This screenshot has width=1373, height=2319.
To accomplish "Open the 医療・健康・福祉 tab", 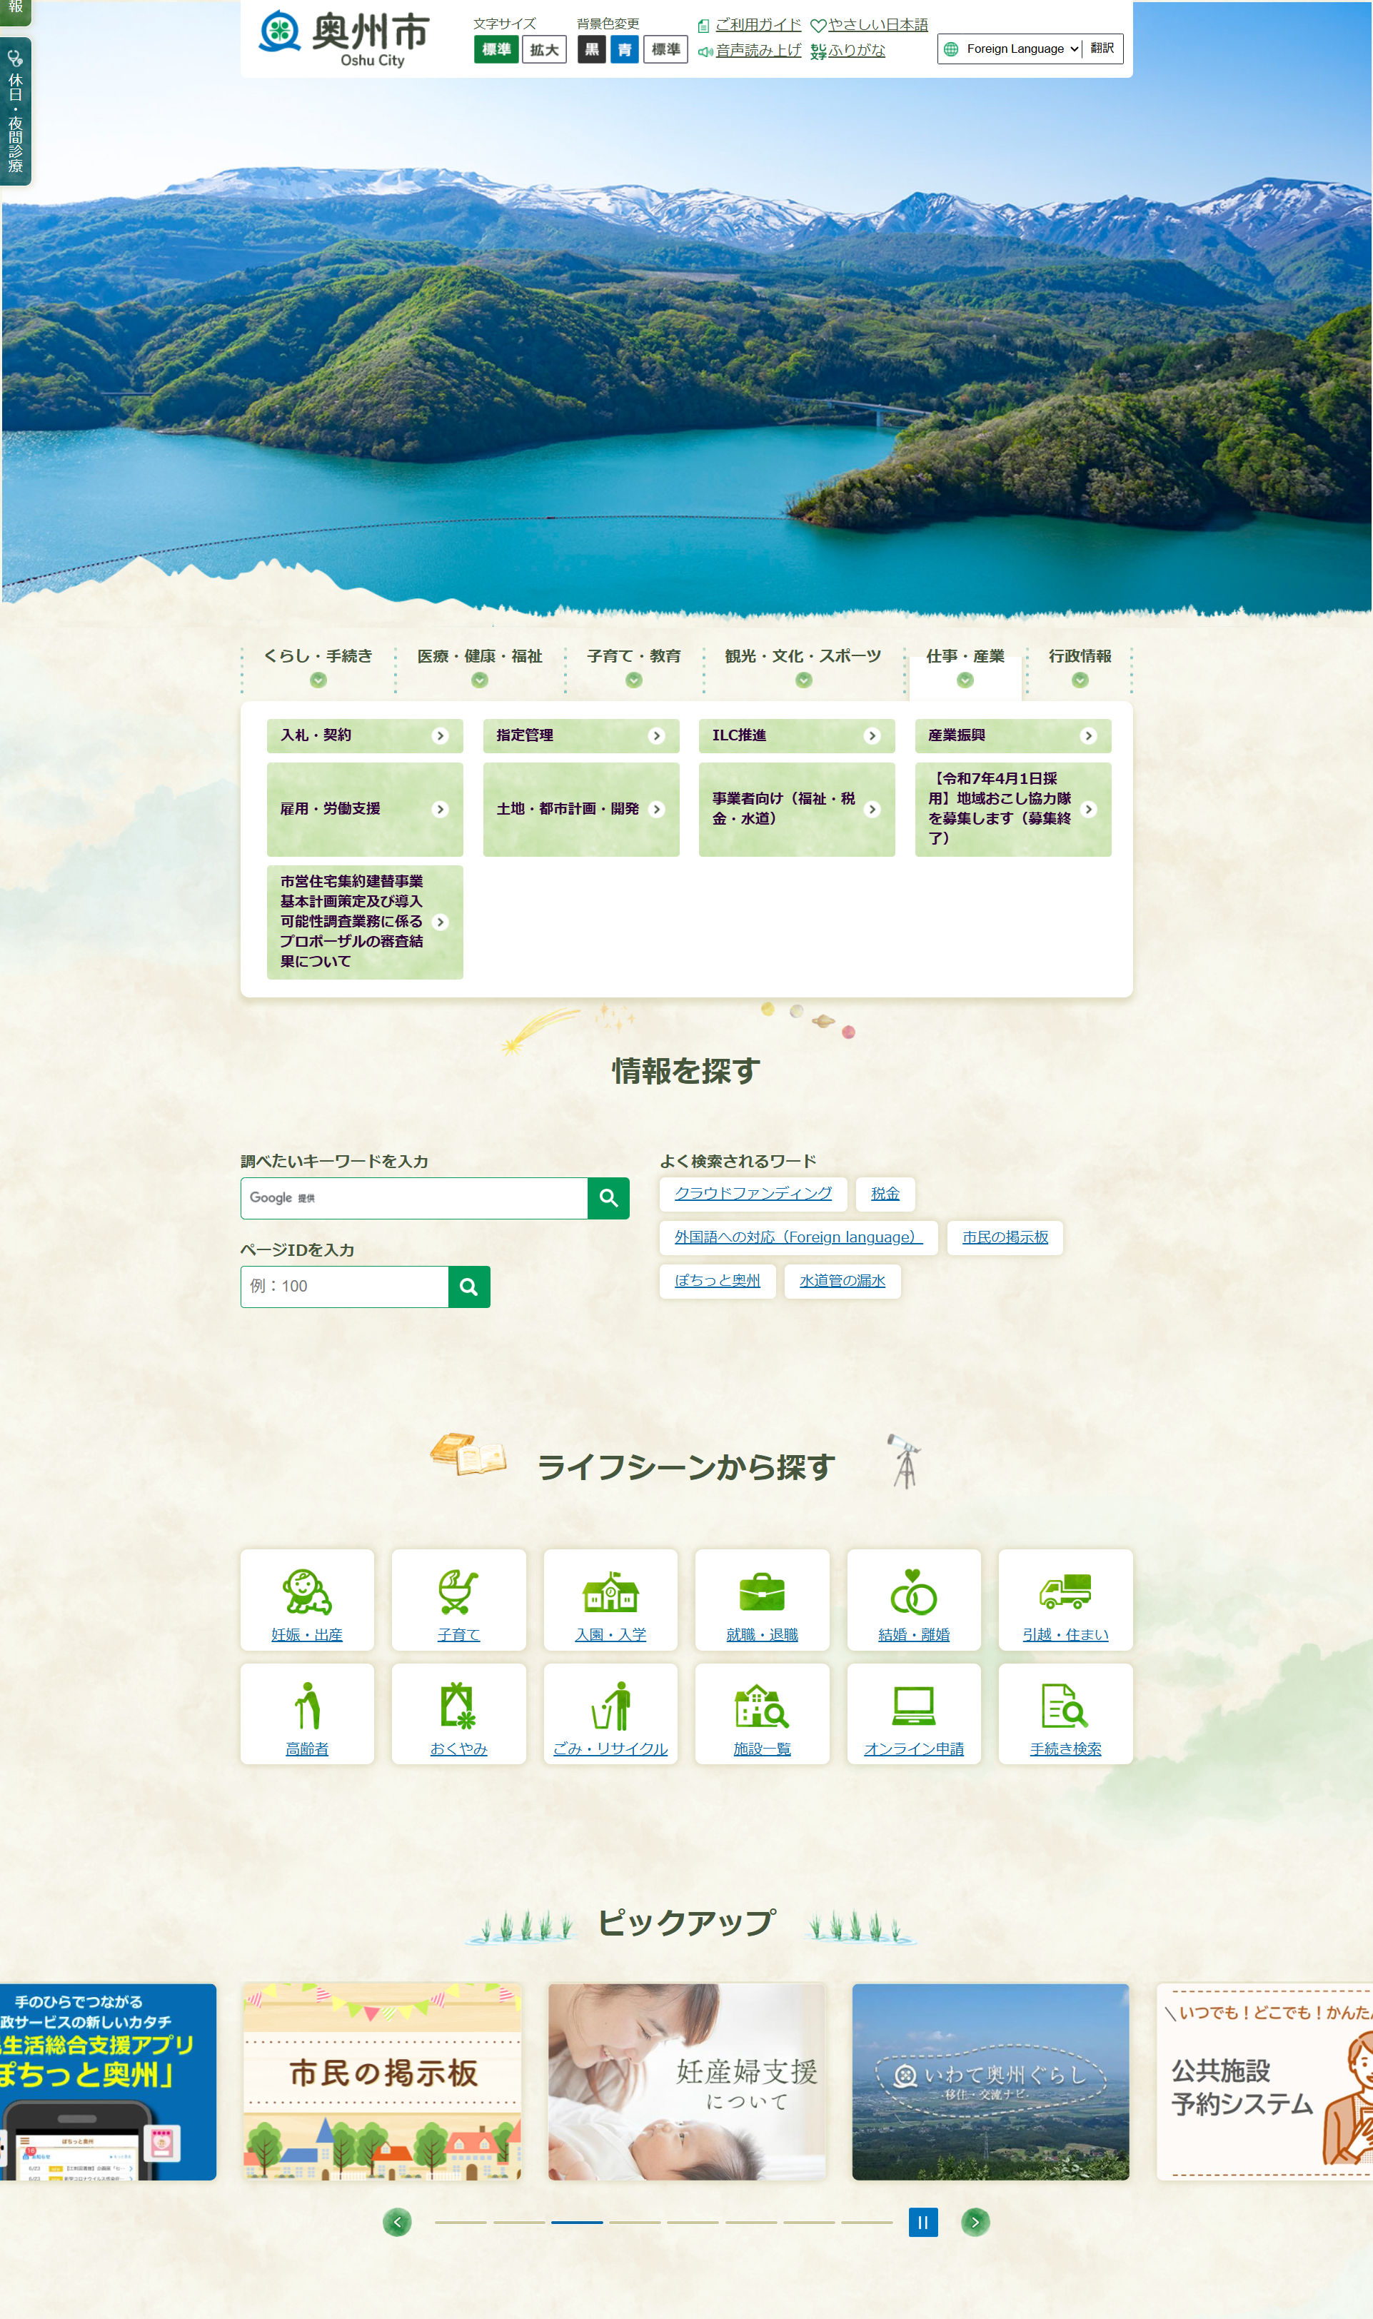I will click(479, 666).
